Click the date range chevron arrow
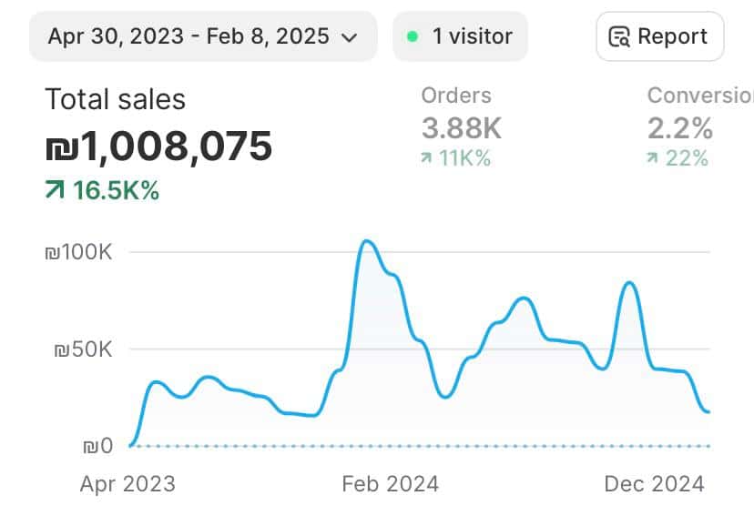The image size is (754, 516). pos(348,38)
